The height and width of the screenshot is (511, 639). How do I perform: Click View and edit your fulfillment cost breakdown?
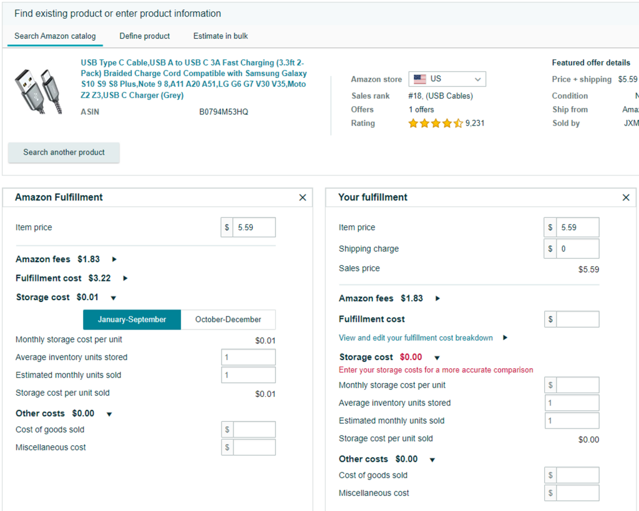416,338
